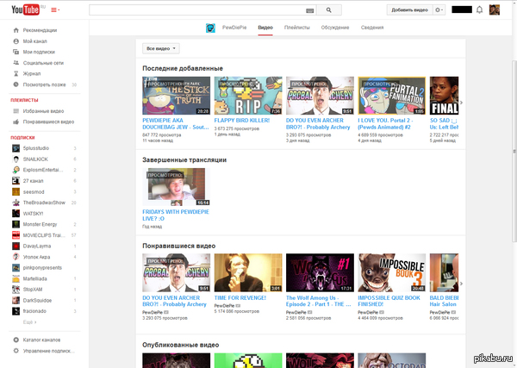Open the FLAPPY BIRD KILLER! title link
This screenshot has width=517, height=368.
pyautogui.click(x=241, y=121)
